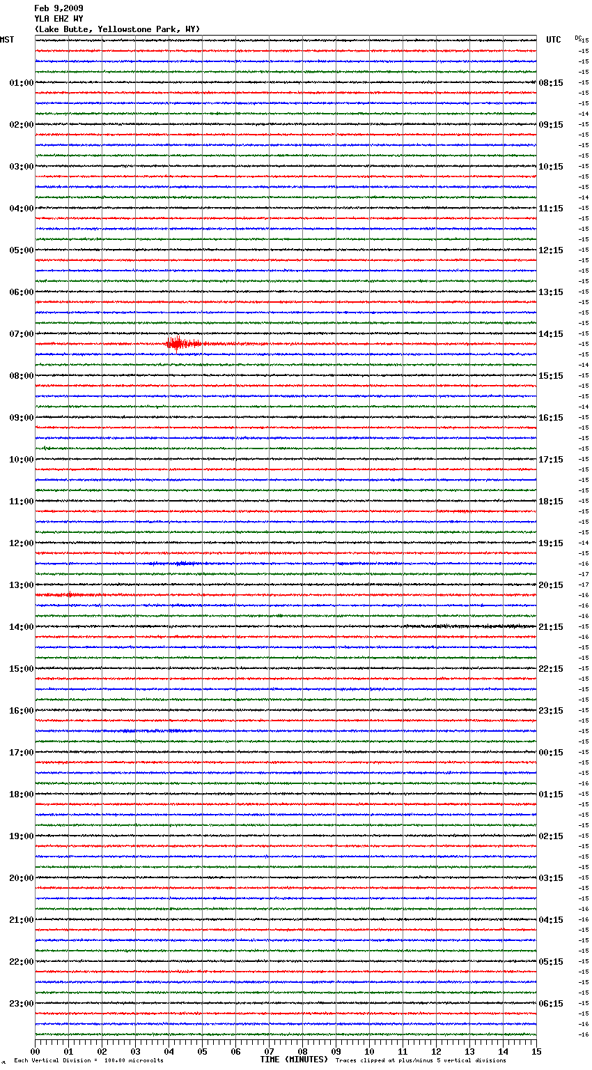Select the minute 10 tick label on the time axis
Screen dimensions: 592x1070
pyautogui.click(x=369, y=1051)
